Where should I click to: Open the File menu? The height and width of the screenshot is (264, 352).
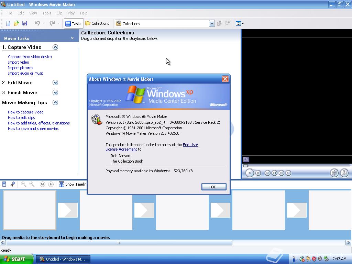9,13
